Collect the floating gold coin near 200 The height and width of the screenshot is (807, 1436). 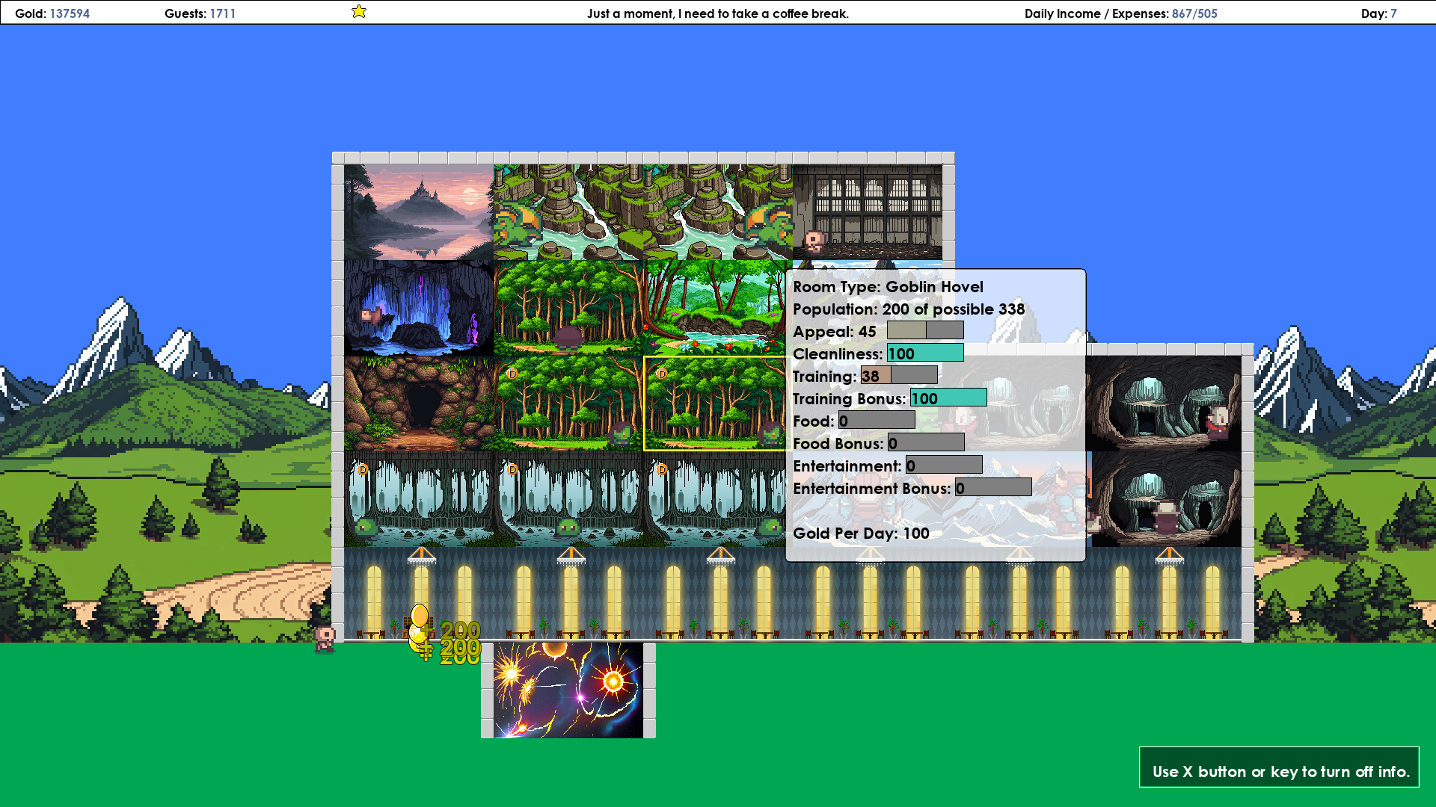[420, 616]
